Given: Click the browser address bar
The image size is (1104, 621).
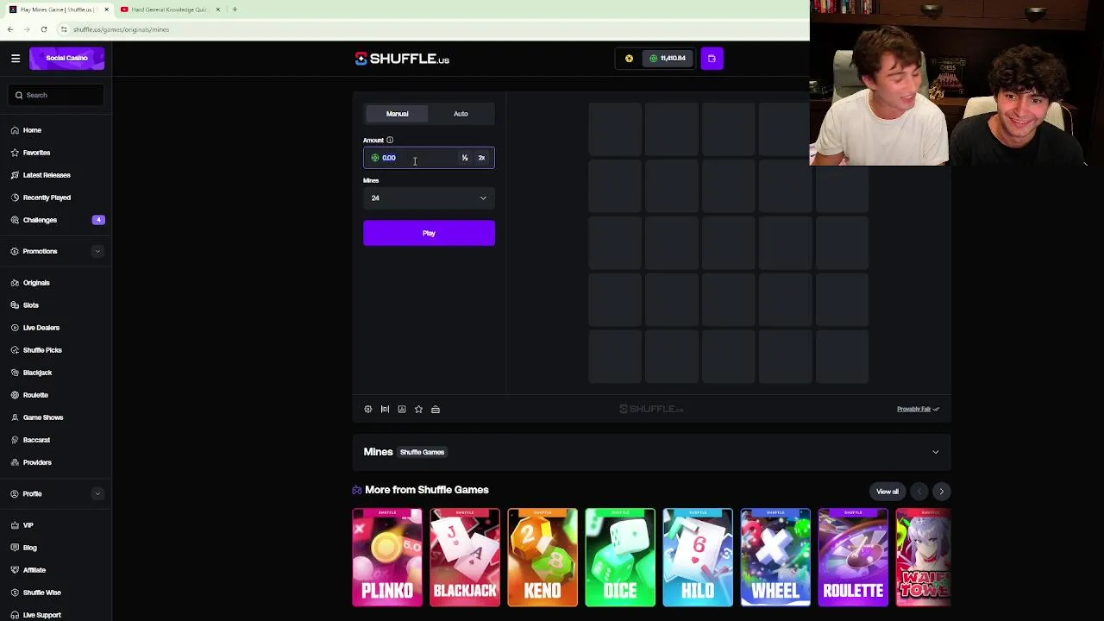Looking at the screenshot, I should [x=431, y=29].
